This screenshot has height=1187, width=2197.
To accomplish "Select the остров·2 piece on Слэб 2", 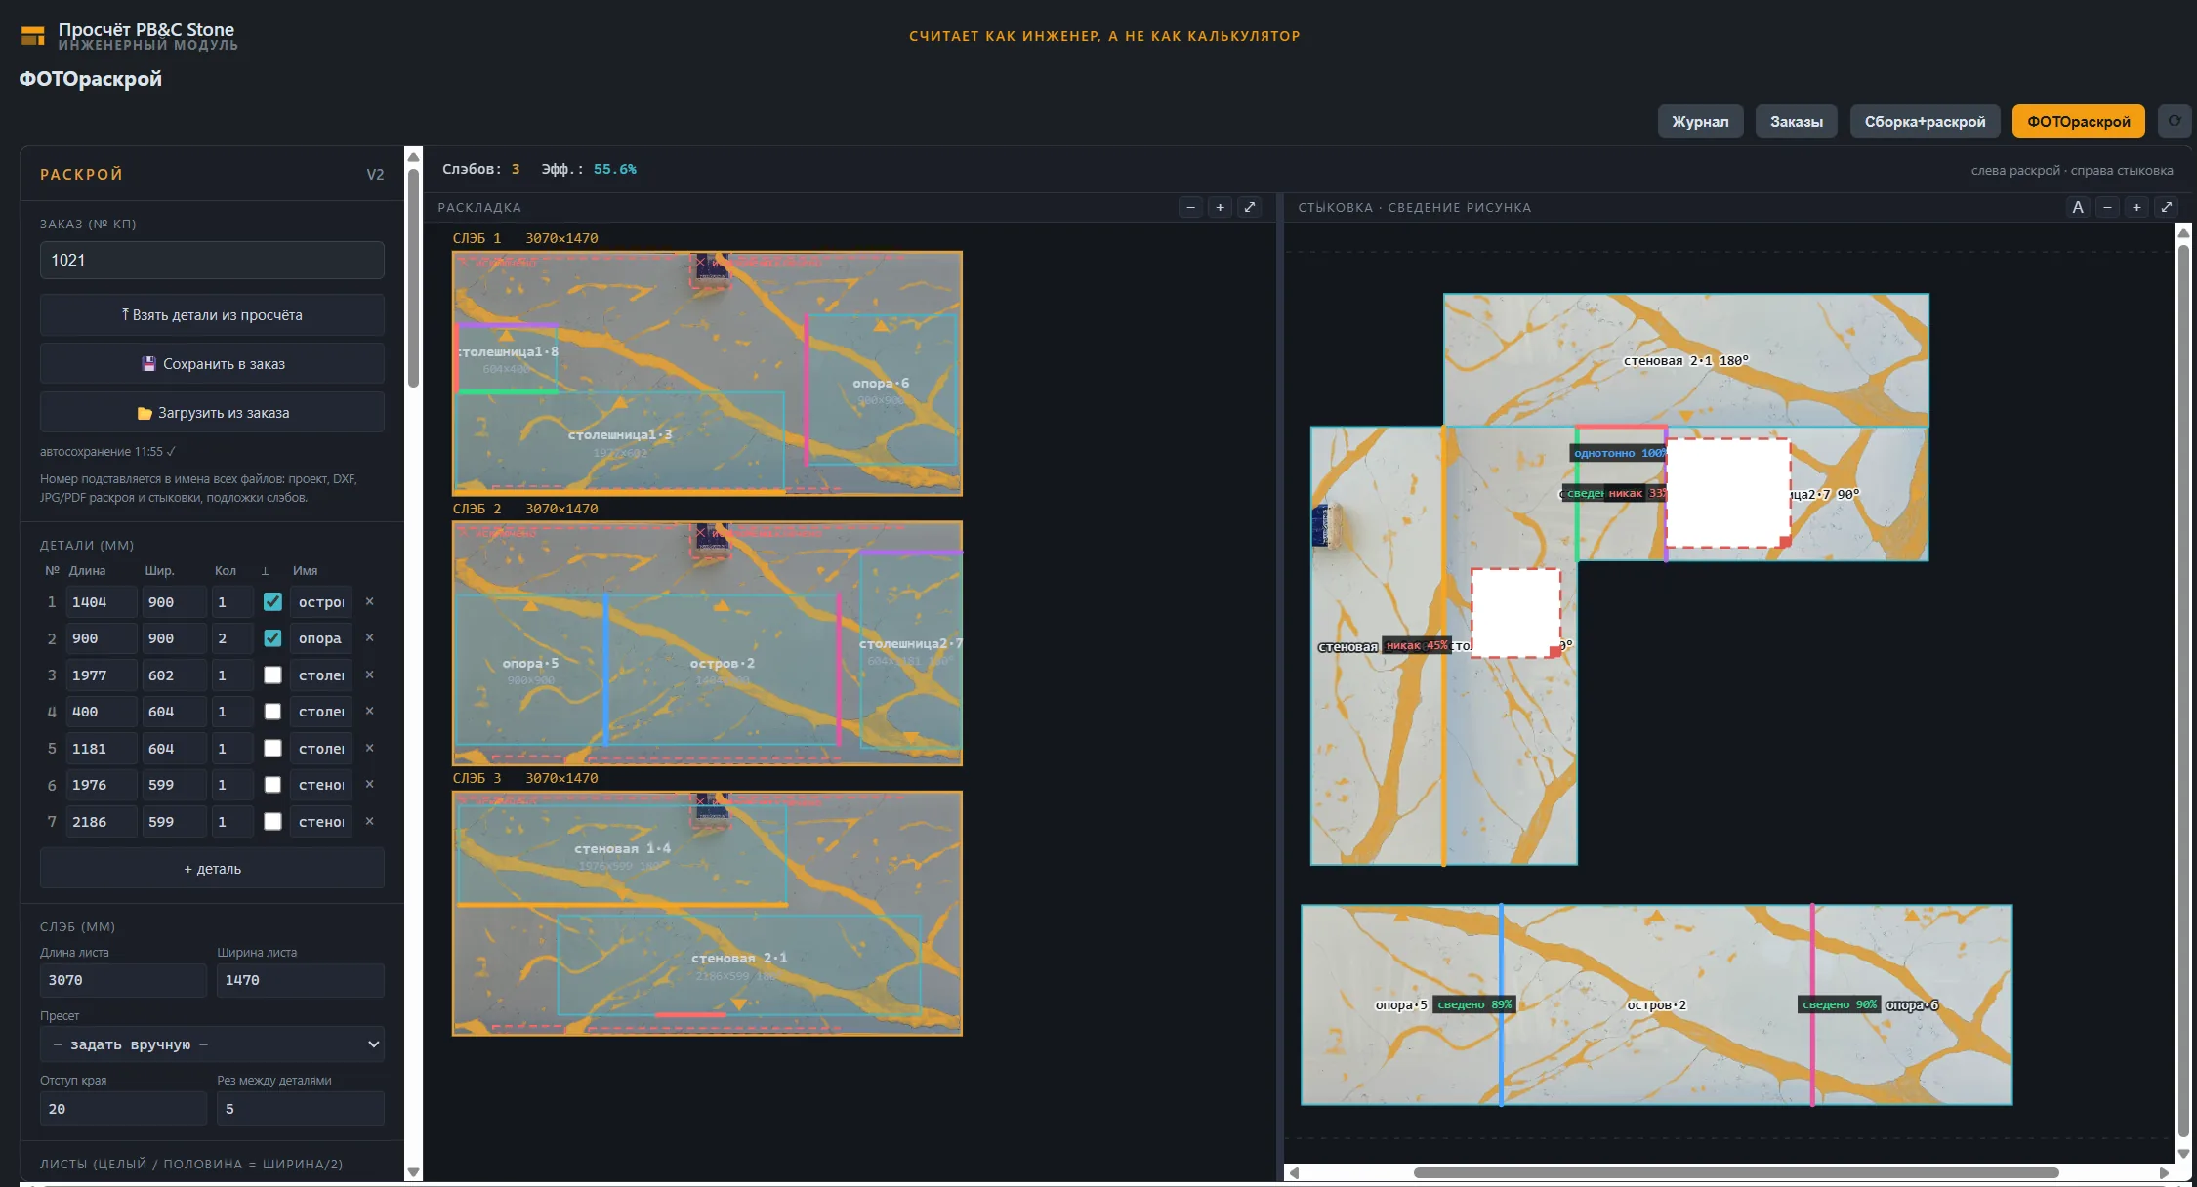I will tap(722, 670).
